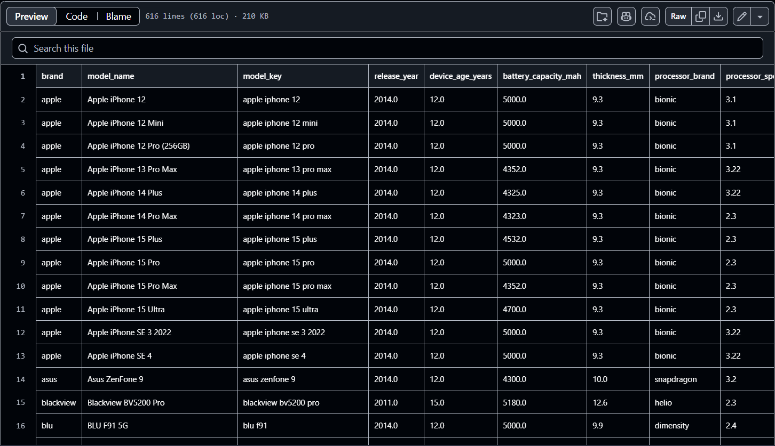
Task: Click model_name cell Blackview BV5200 Pro
Action: click(x=160, y=403)
